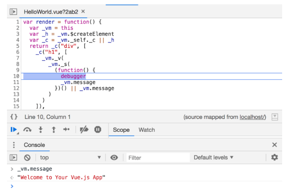Switch to the Watch tab

[146, 130]
